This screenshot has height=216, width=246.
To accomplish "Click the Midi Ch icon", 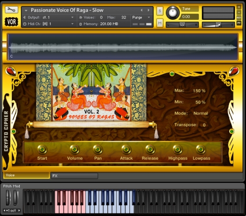I will [x=25, y=24].
